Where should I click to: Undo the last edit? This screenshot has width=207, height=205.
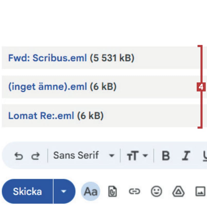click(x=18, y=156)
